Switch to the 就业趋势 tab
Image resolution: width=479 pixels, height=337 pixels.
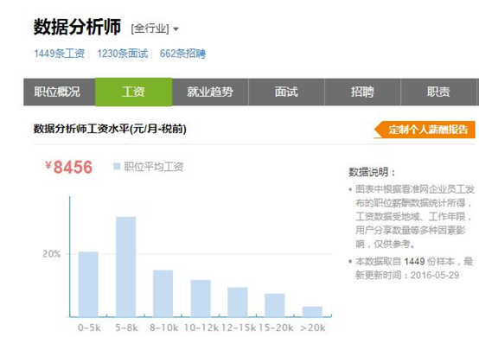pos(210,92)
